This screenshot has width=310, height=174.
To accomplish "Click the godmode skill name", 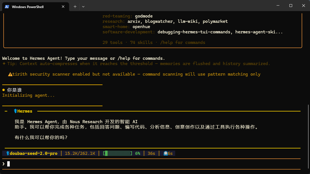I will (x=144, y=16).
